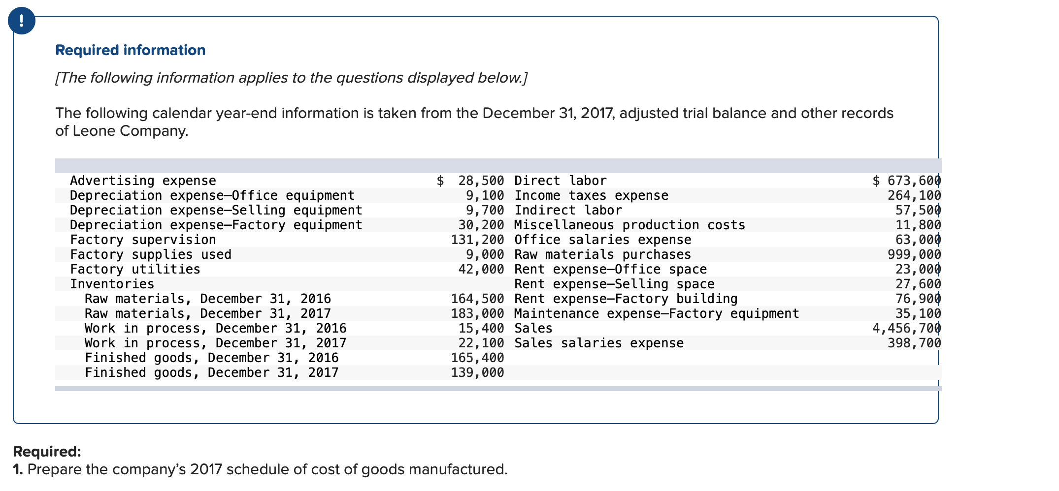The image size is (1059, 491).
Task: Select the 'Factory supplies used' label
Action: click(x=151, y=254)
